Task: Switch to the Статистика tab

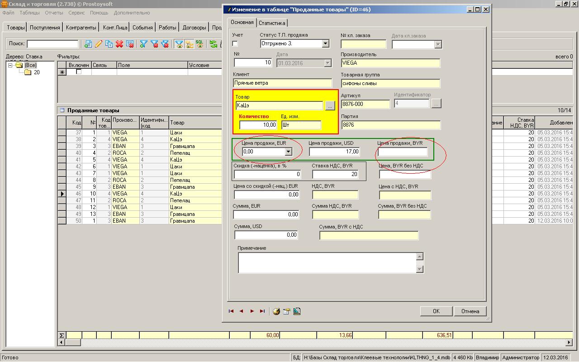Action: pos(272,23)
